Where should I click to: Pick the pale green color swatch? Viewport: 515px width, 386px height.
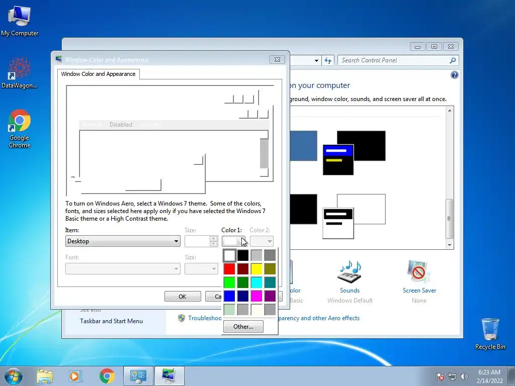click(229, 309)
